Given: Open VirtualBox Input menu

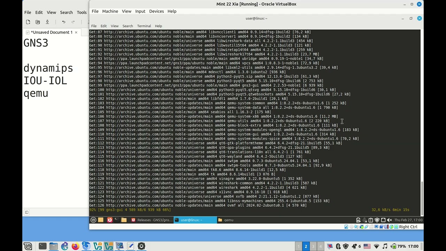Looking at the screenshot, I should tap(140, 11).
